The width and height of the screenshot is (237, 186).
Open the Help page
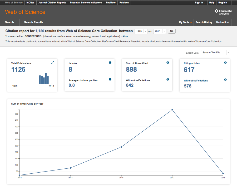coord(212,3)
